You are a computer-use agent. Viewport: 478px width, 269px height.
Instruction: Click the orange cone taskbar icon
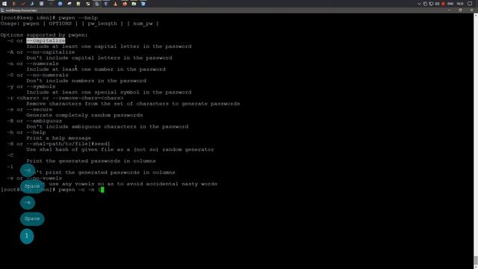115,4
